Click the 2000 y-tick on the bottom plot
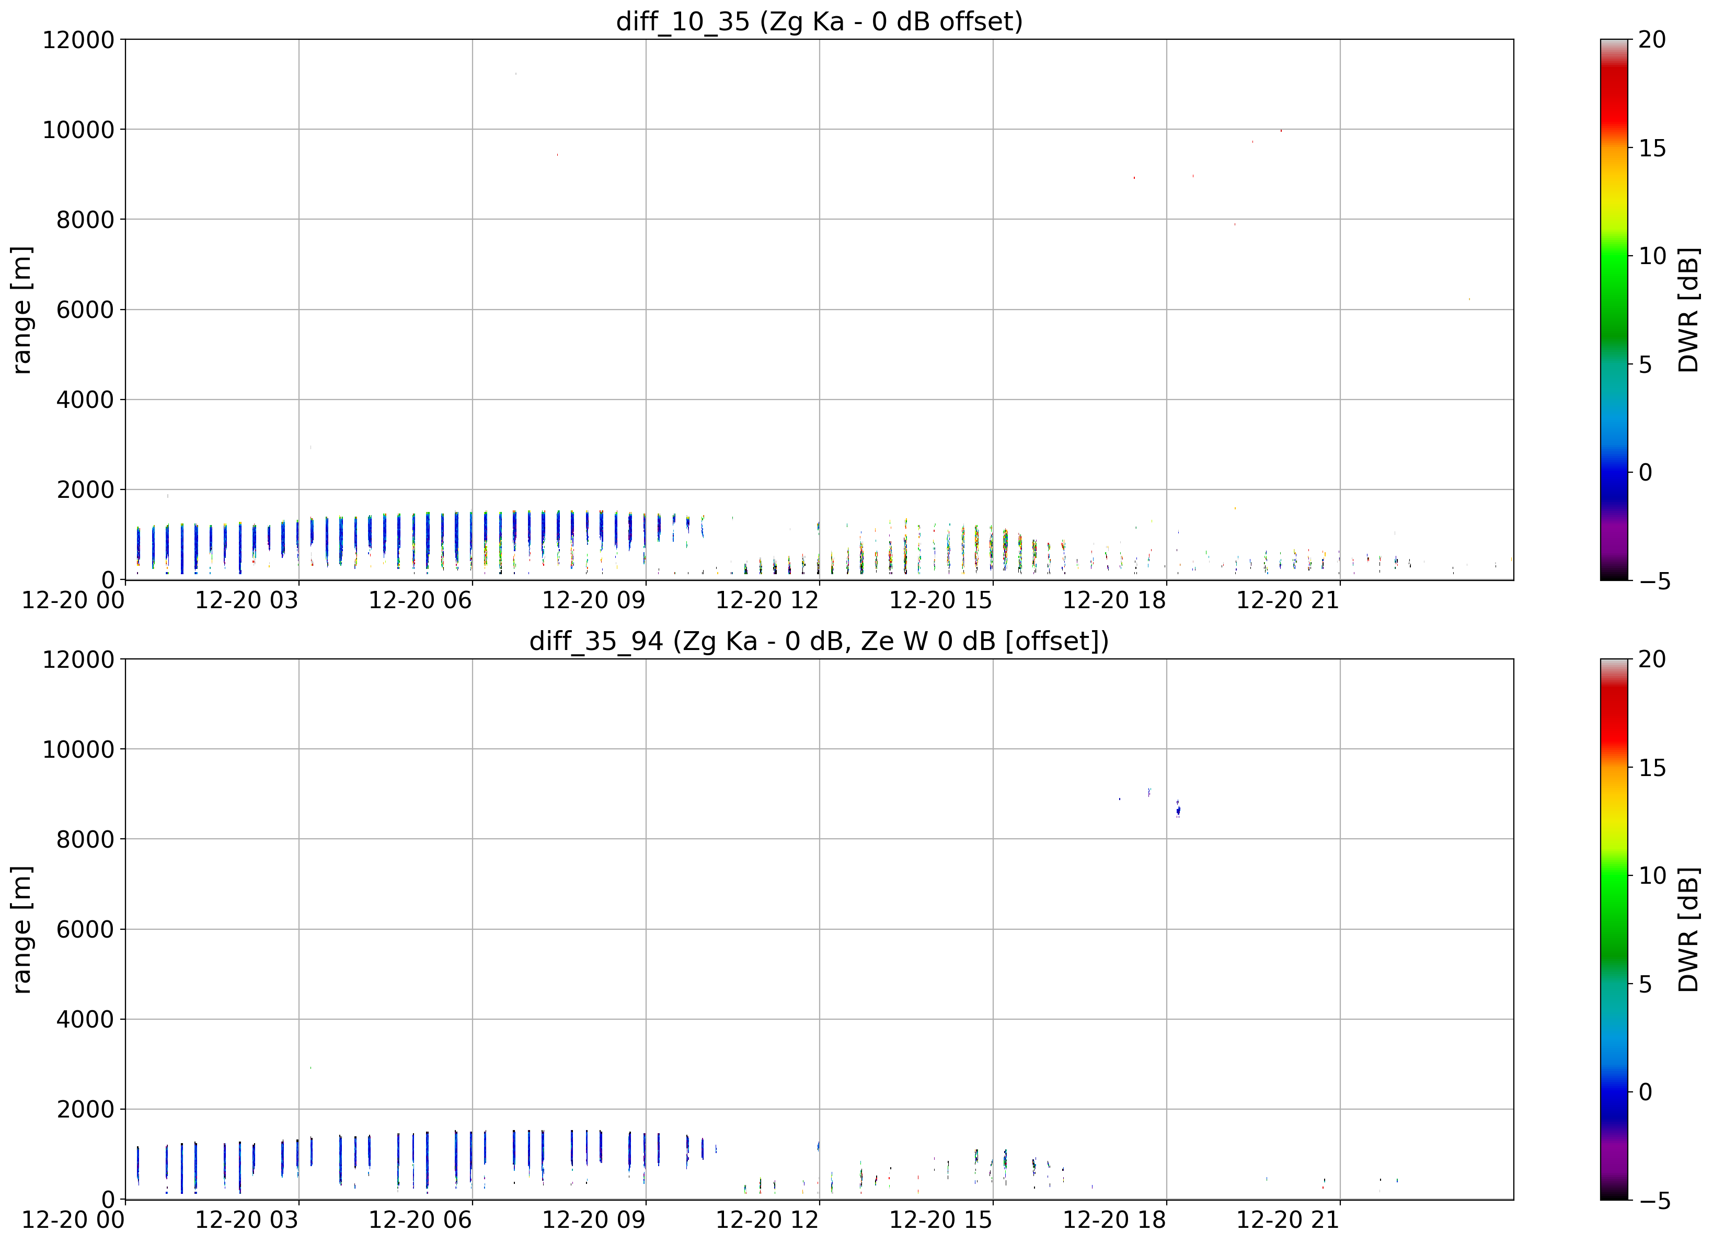1713x1243 pixels. [x=85, y=1109]
